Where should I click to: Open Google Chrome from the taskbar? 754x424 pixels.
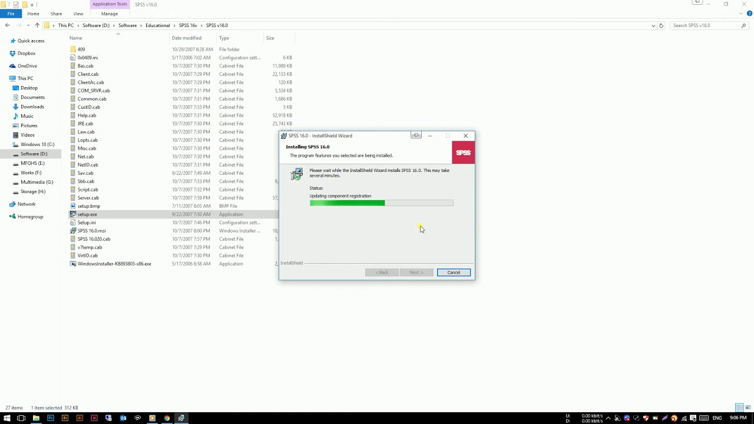point(167,418)
